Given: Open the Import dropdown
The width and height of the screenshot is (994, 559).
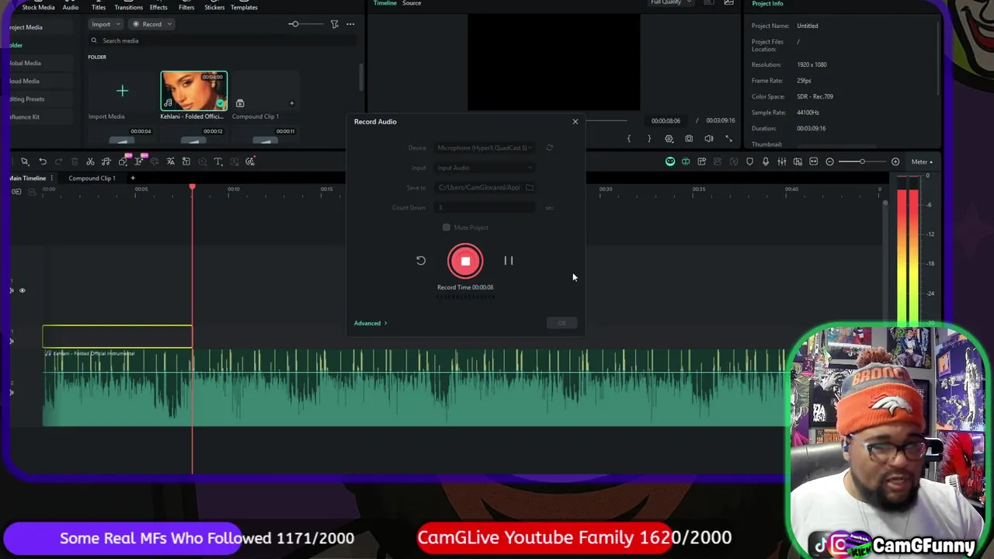Looking at the screenshot, I should pyautogui.click(x=105, y=24).
